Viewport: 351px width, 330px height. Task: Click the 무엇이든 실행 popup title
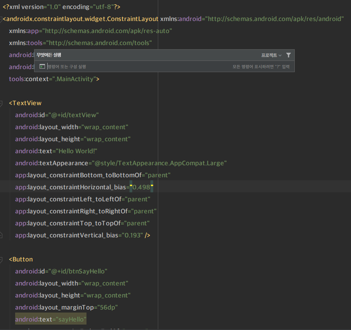click(49, 55)
